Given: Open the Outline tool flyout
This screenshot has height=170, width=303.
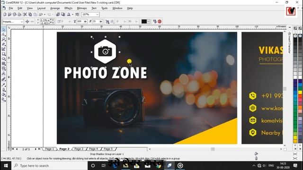Looking at the screenshot, I should (3, 90).
